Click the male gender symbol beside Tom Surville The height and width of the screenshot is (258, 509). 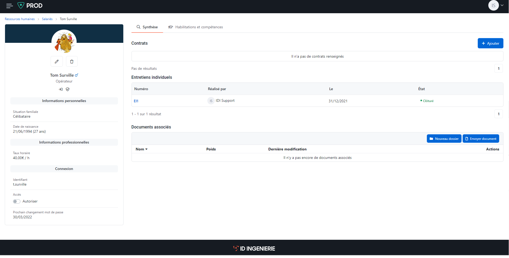tap(77, 75)
